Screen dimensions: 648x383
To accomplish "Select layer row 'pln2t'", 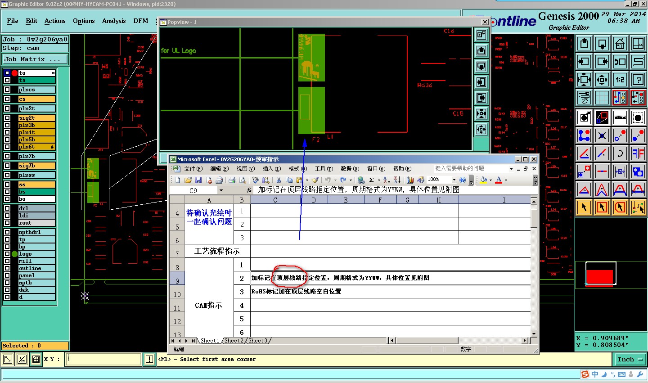I will coord(36,108).
